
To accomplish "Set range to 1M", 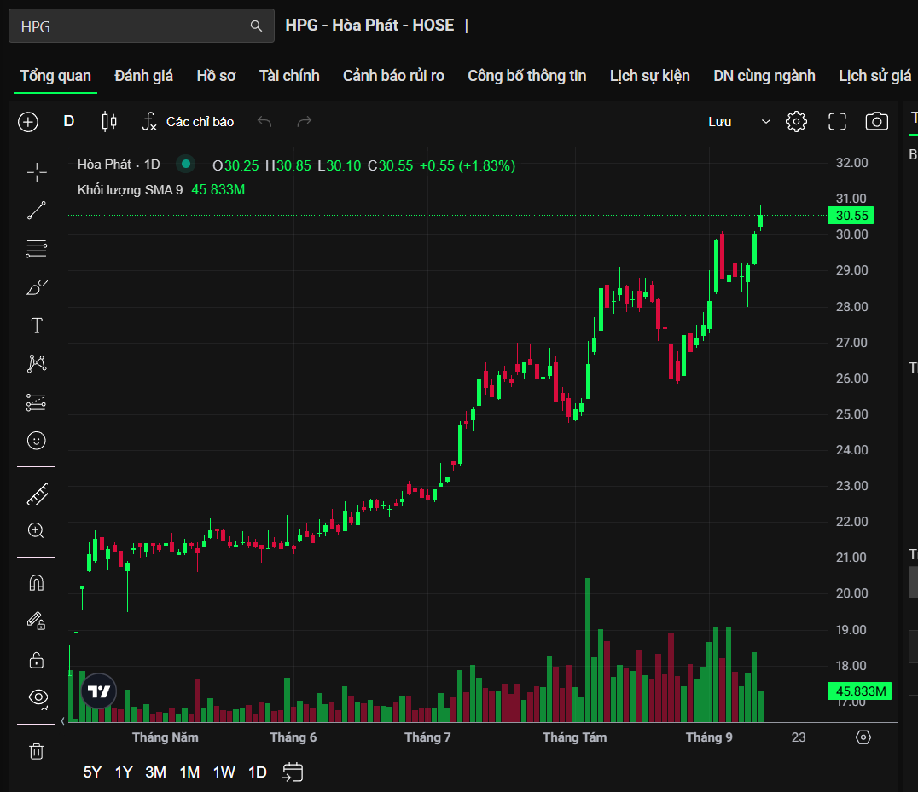I will (189, 772).
